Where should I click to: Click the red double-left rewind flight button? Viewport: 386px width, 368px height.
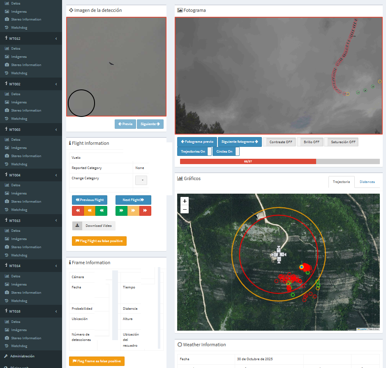click(x=78, y=211)
